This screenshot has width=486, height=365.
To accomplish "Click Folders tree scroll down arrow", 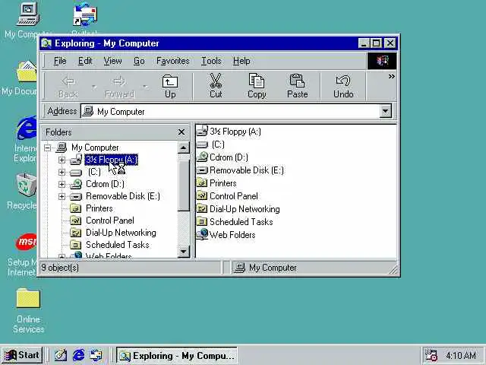I will [184, 252].
